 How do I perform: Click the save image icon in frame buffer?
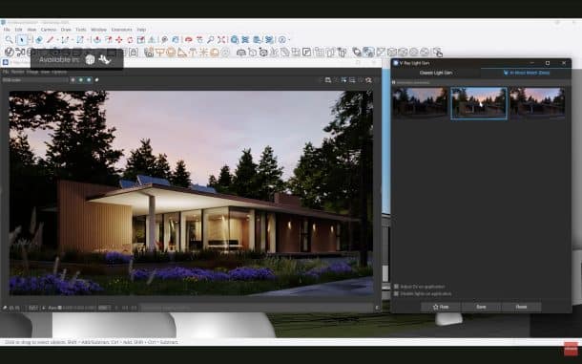tap(328, 79)
